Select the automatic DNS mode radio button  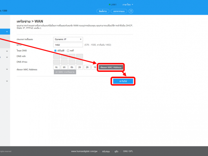click(55, 51)
